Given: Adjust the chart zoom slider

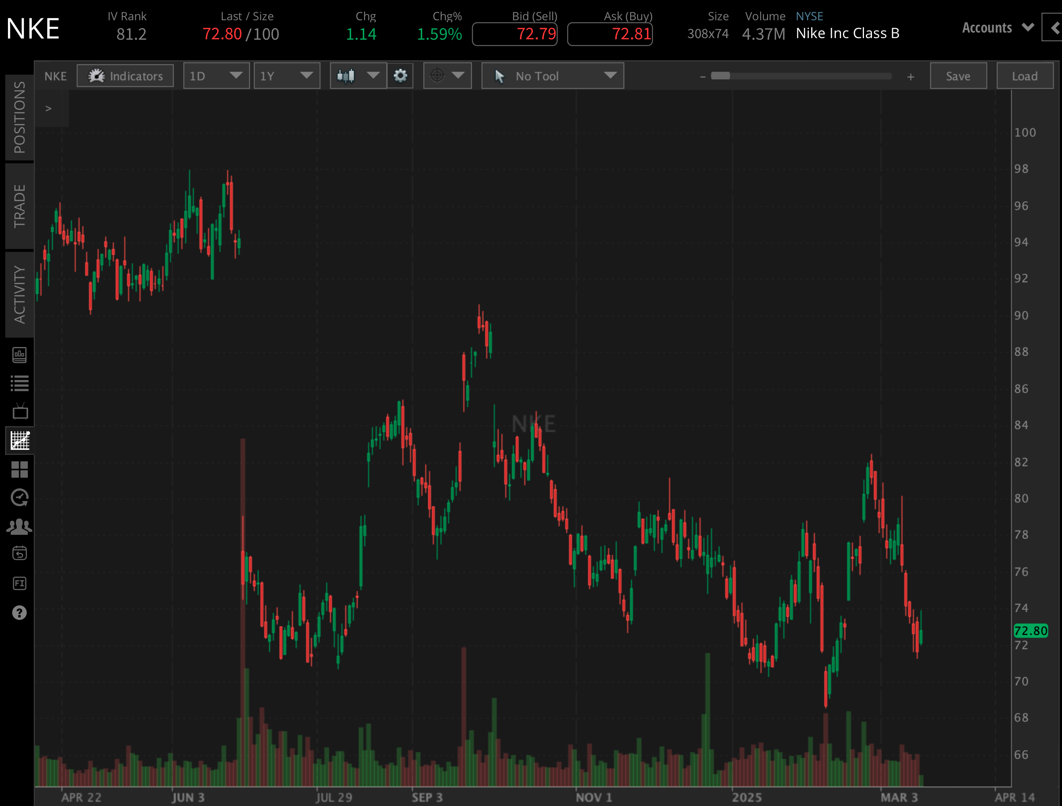Looking at the screenshot, I should (x=720, y=75).
